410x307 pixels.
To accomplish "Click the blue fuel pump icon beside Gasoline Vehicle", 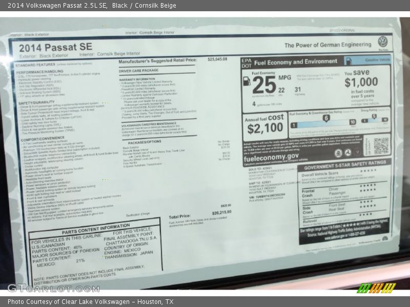I will coord(348,61).
